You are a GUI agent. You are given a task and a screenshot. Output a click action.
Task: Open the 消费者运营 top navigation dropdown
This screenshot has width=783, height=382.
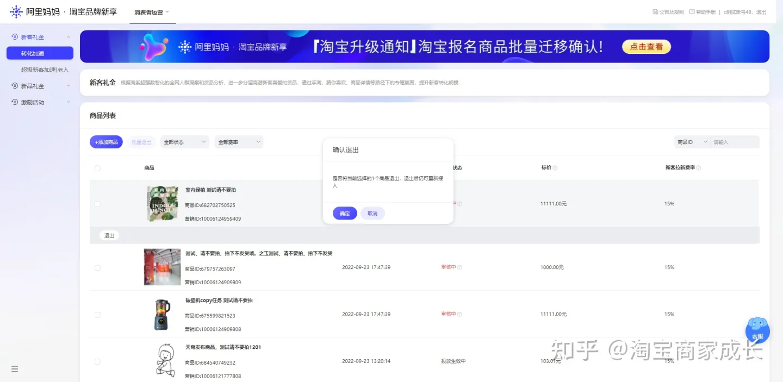(x=152, y=12)
